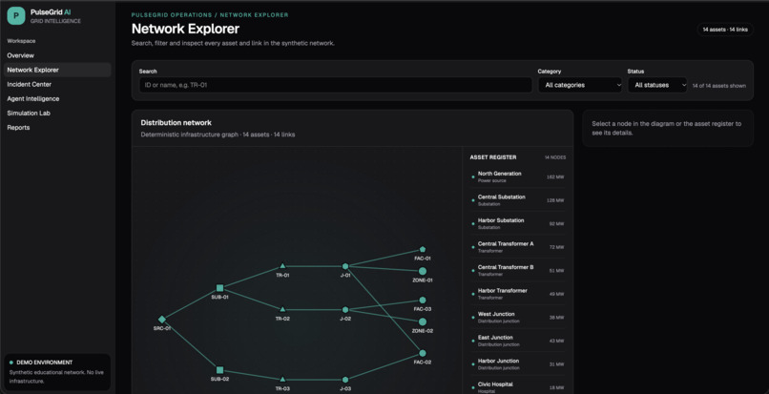Open the Agent Intelligence page
Screen dimensions: 769x394
point(57,98)
